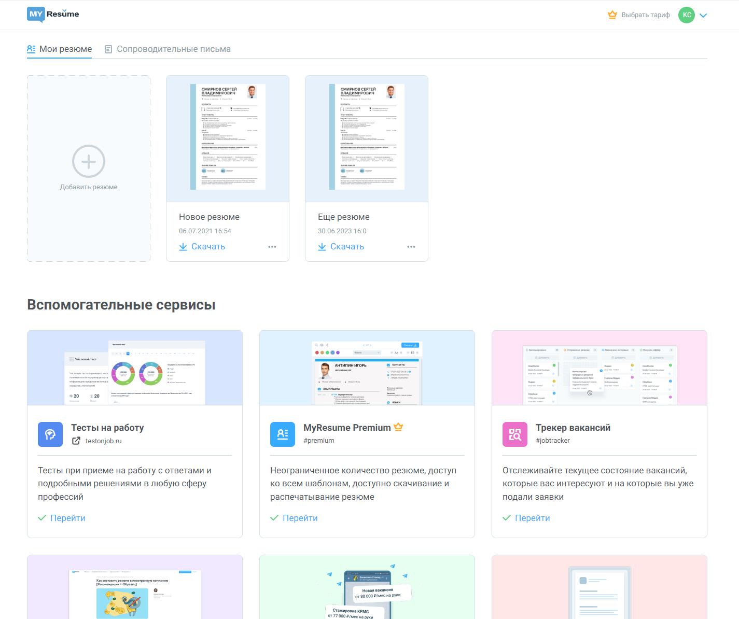Open the document illustration banner card
Image resolution: width=739 pixels, height=619 pixels.
coord(599,587)
